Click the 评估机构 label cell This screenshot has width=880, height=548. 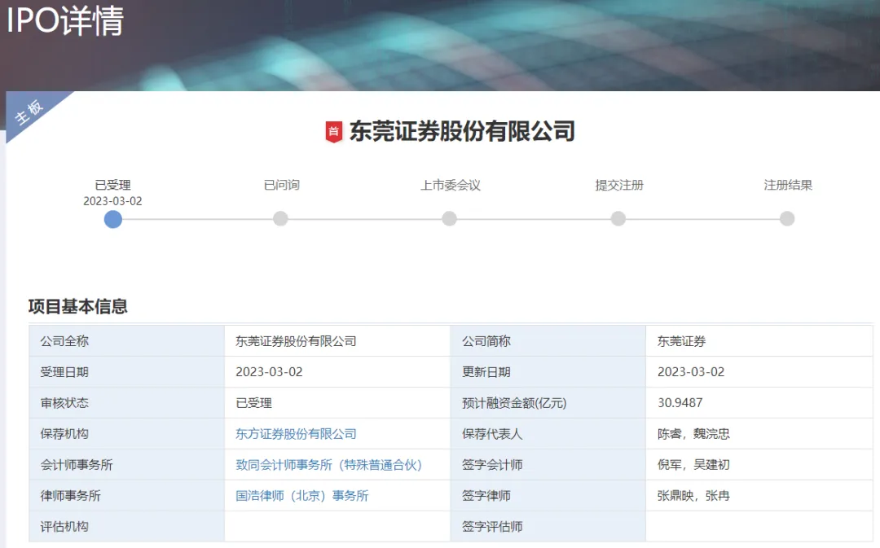[127, 526]
